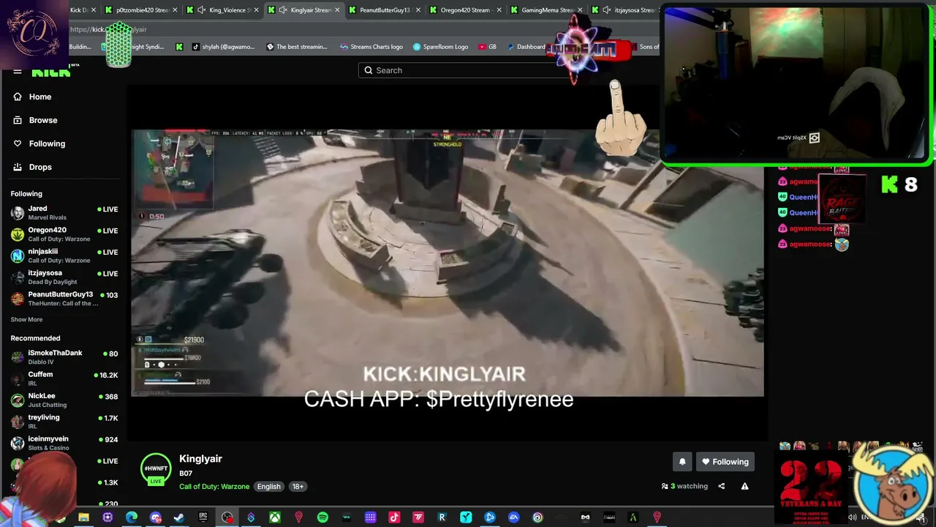Expand Following list with Show more

(x=26, y=320)
